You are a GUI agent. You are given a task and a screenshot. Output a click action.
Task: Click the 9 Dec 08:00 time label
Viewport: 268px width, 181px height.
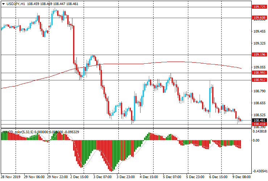click(242, 177)
